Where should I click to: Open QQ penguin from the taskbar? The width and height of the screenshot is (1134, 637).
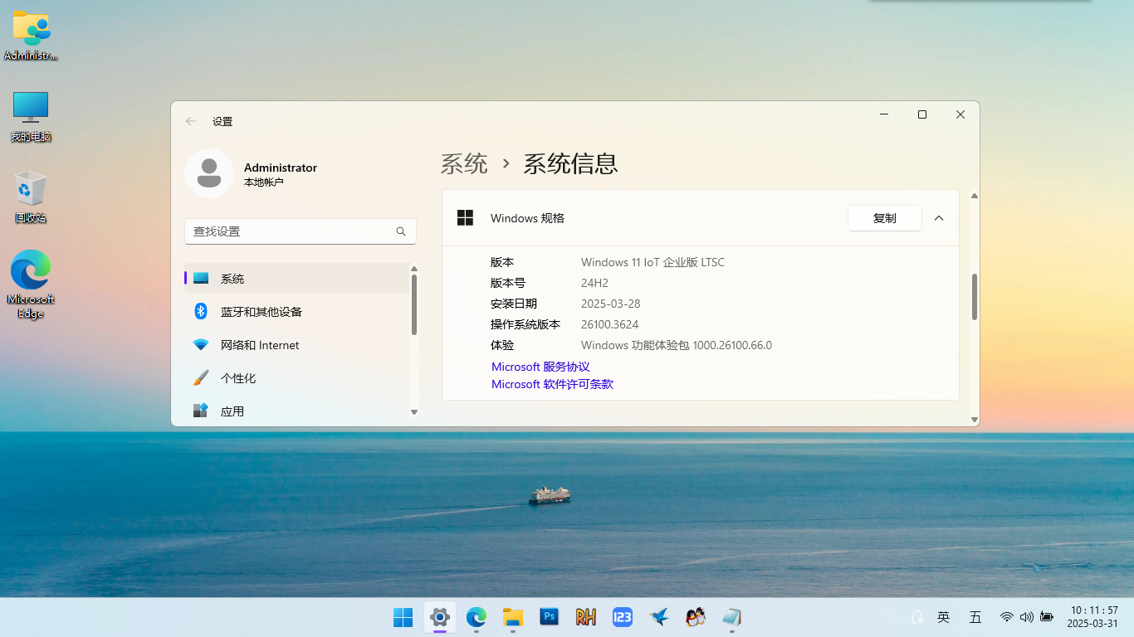(696, 617)
